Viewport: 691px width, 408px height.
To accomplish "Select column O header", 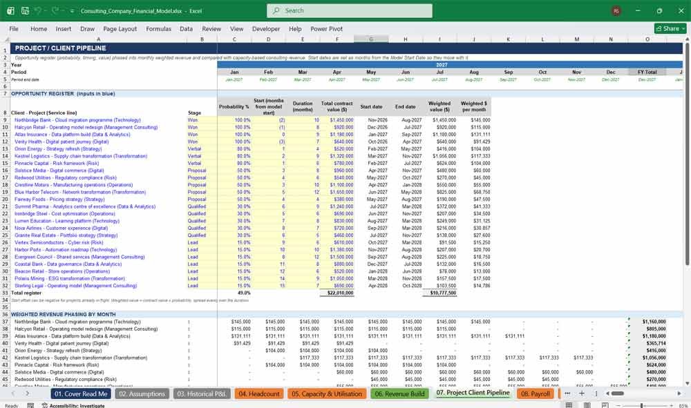I will (647, 39).
